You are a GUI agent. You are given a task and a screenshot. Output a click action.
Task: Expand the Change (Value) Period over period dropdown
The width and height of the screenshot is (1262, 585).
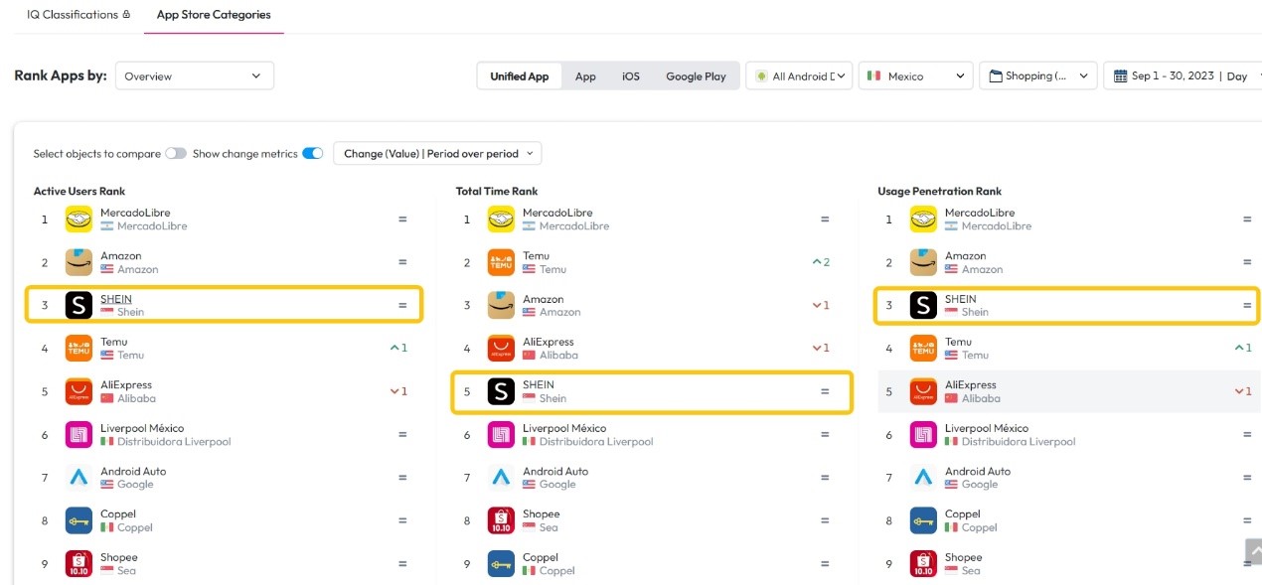tap(437, 154)
